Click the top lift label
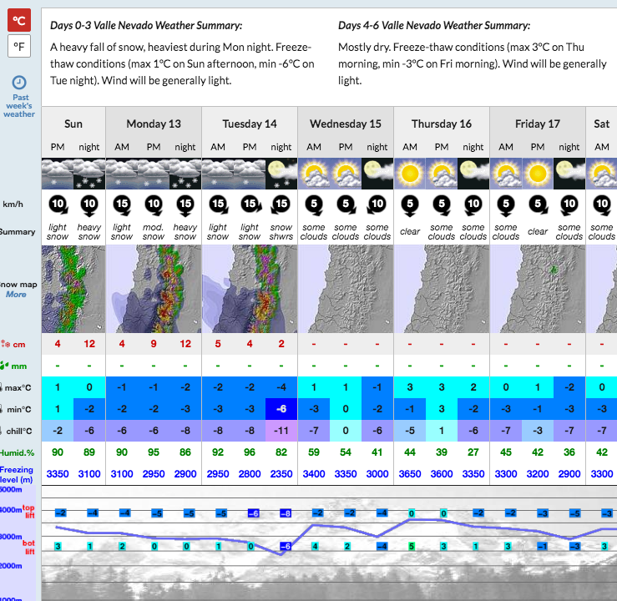The width and height of the screenshot is (617, 601). (28, 512)
